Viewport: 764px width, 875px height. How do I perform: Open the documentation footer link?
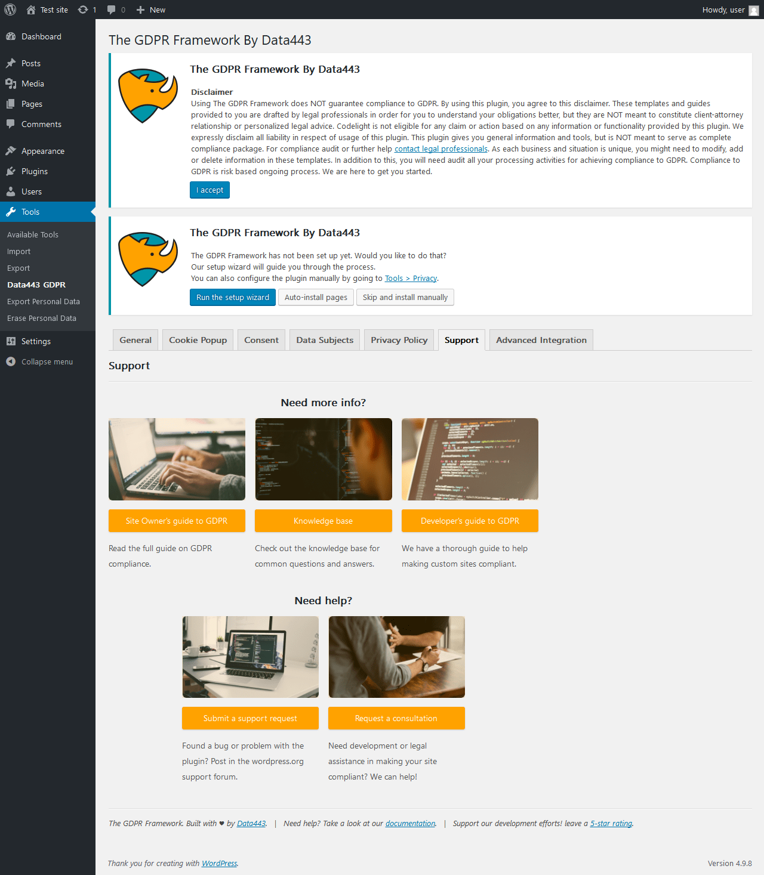411,824
